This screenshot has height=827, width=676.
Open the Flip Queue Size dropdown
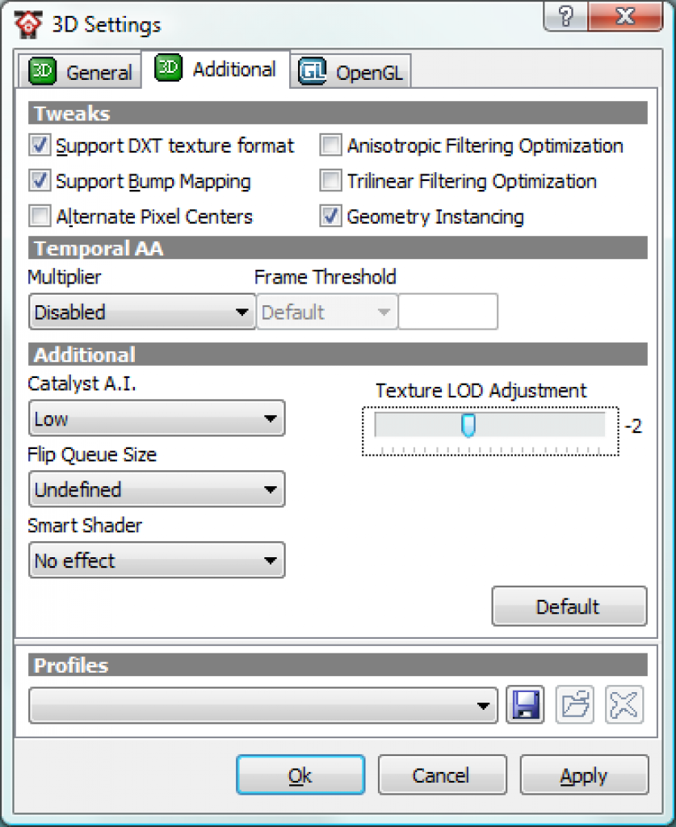157,489
